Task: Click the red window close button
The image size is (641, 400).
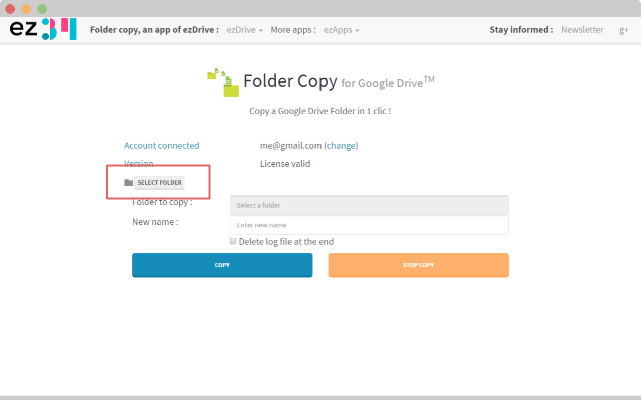Action: (x=10, y=9)
